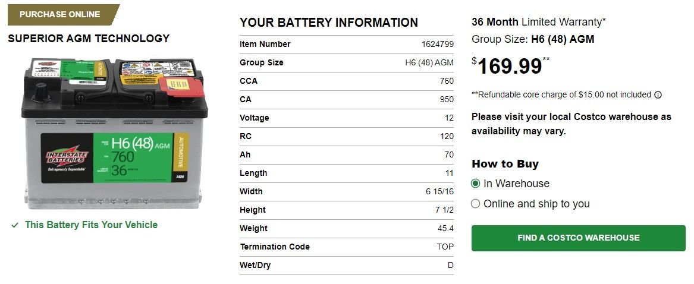
Task: Click the refundable core charge note
Action: (561, 94)
